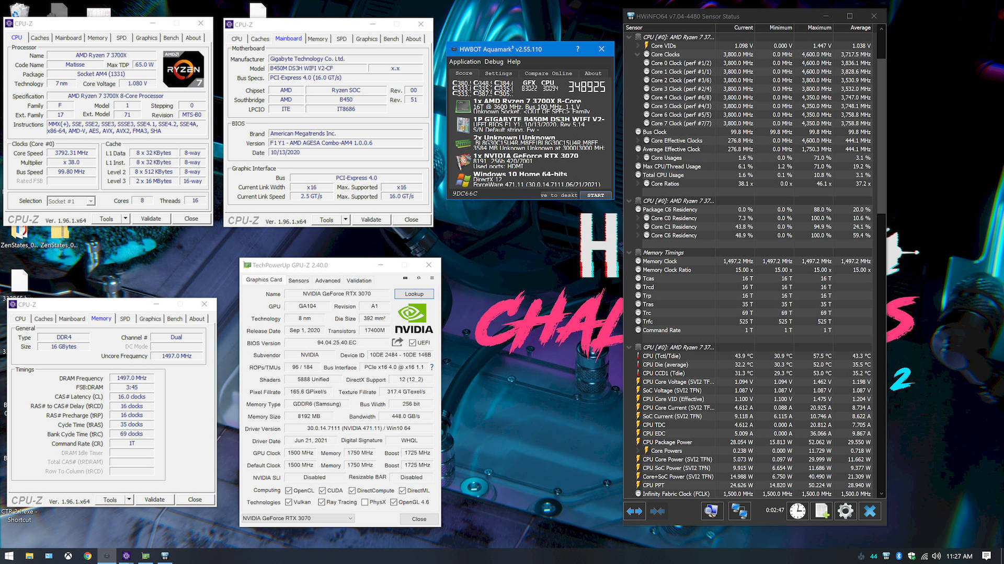Collapse the first CPU [#0] AMD Ryzen sensor group
This screenshot has height=564, width=1004.
tap(629, 37)
